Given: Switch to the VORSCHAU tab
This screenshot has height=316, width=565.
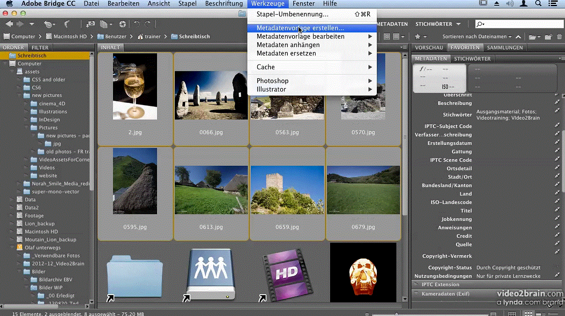Looking at the screenshot, I should coord(429,48).
